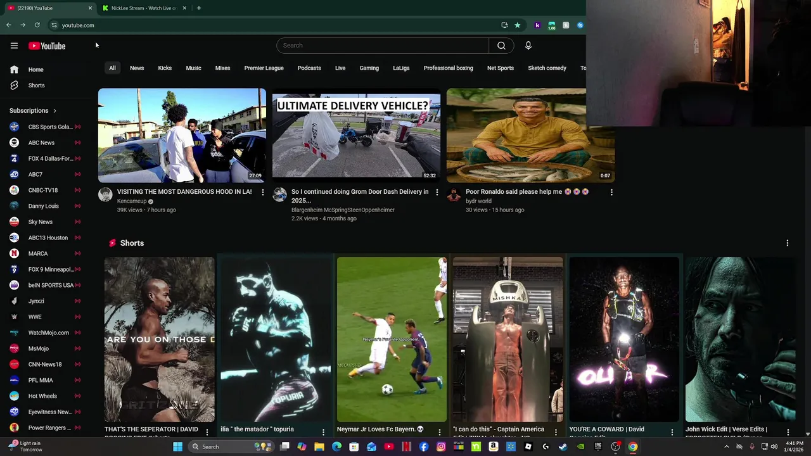The image size is (811, 456).
Task: Go back in browser history
Action: [x=9, y=25]
